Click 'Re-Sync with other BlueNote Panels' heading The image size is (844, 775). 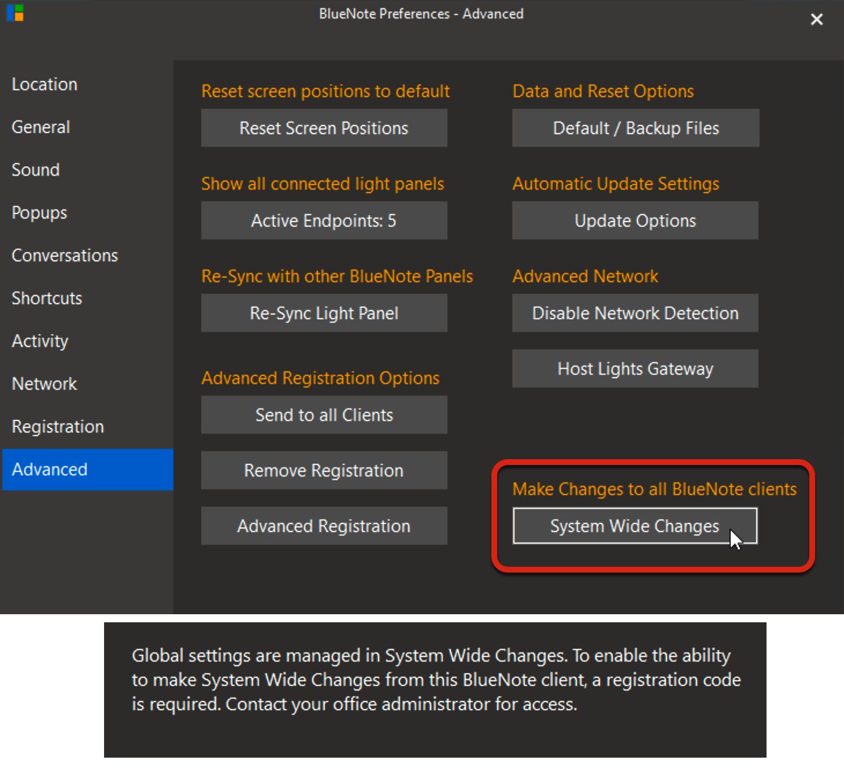pyautogui.click(x=337, y=276)
